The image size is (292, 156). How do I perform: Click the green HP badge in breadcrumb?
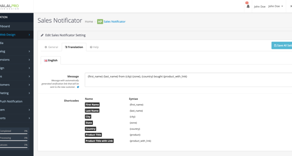tap(100, 22)
